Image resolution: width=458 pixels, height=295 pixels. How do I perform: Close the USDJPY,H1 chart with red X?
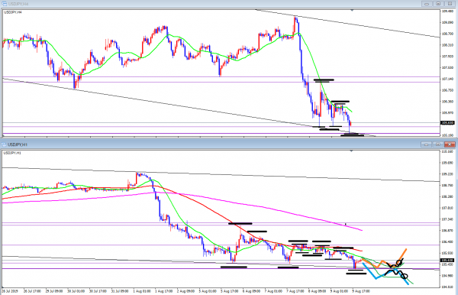pos(450,144)
